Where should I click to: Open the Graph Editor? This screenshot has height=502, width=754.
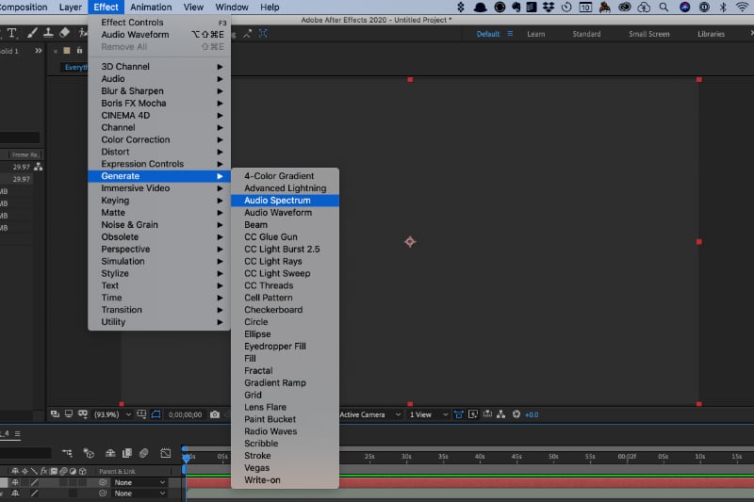click(x=166, y=453)
